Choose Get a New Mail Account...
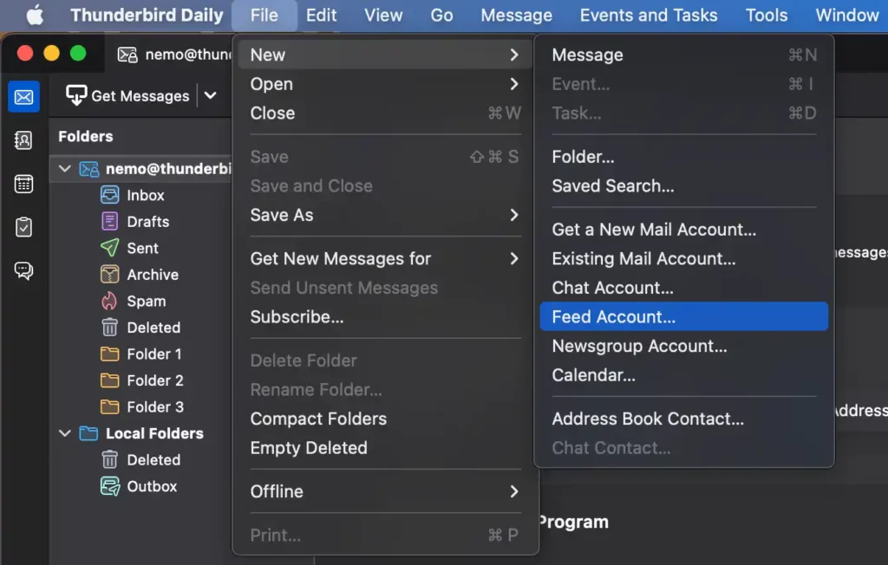 pyautogui.click(x=683, y=230)
